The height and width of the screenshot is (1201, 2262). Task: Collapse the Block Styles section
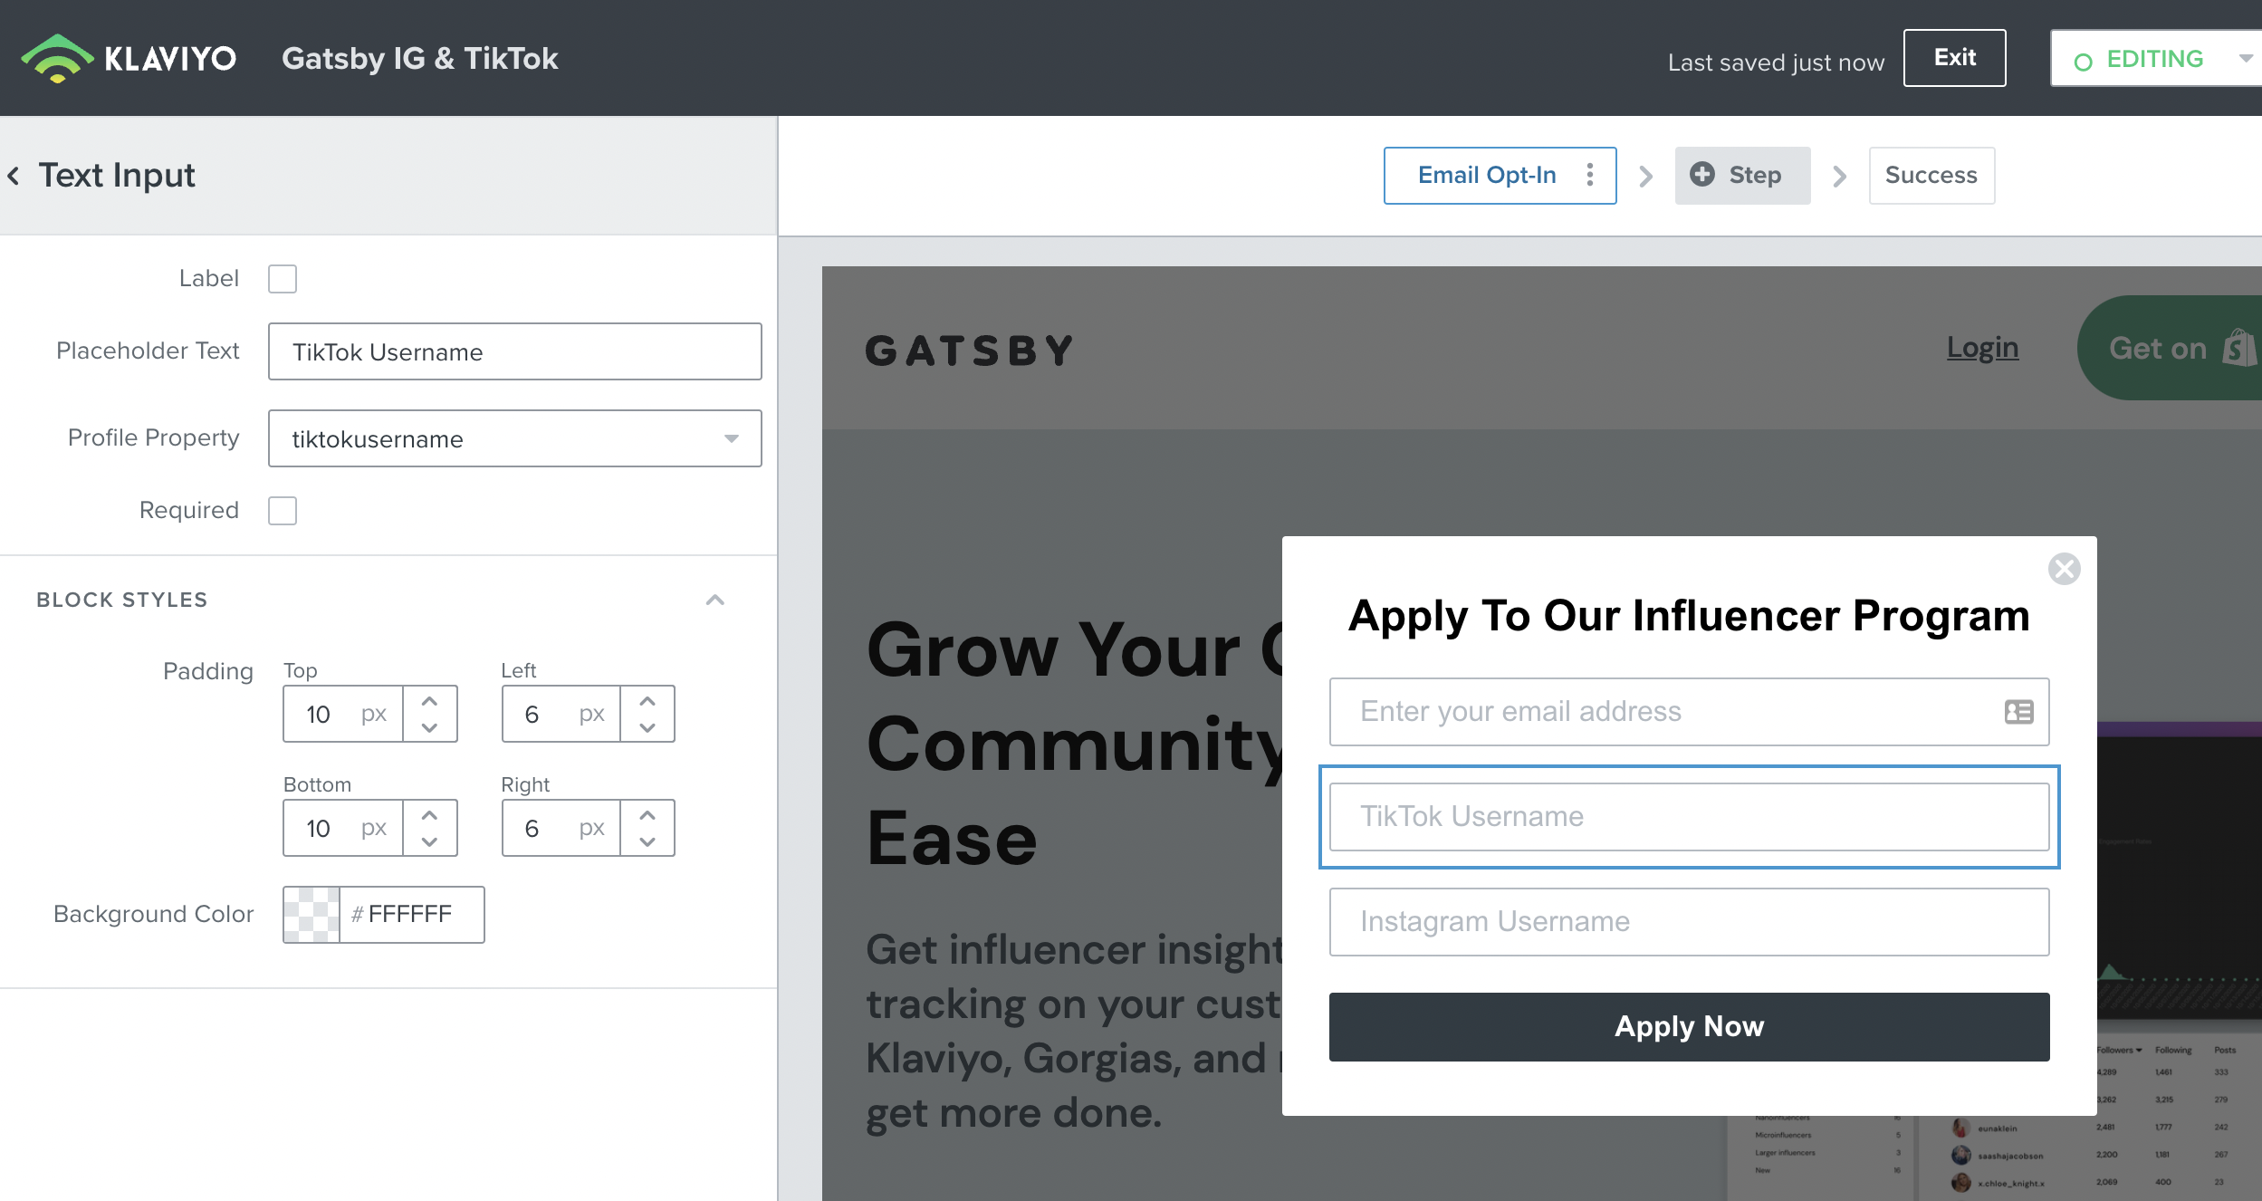coord(715,600)
